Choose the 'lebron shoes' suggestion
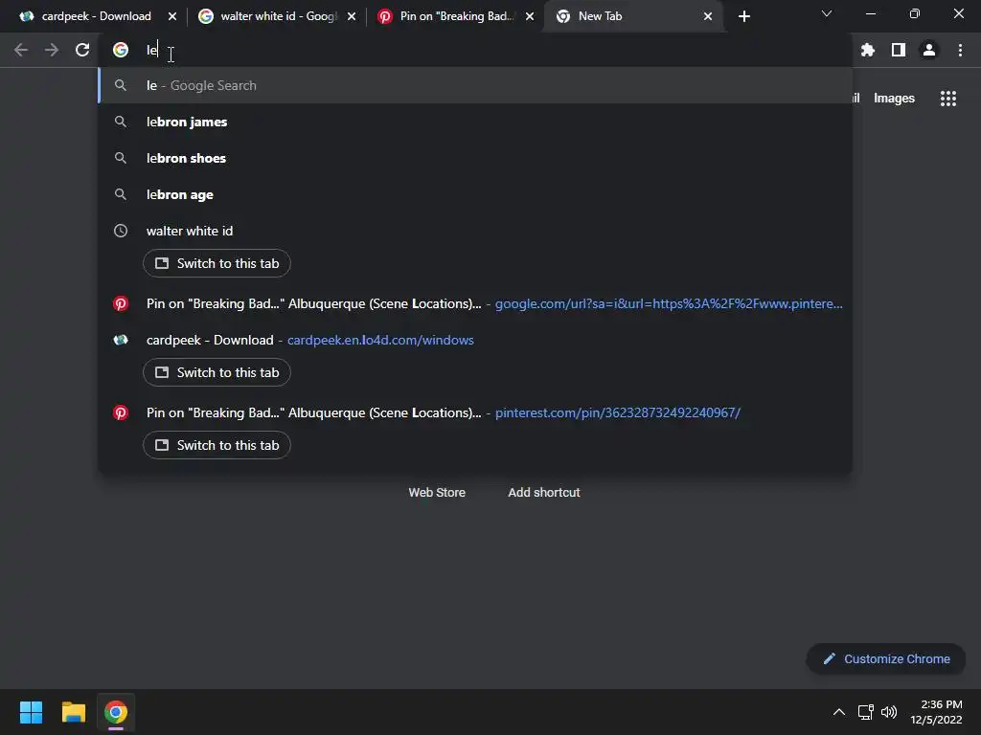This screenshot has width=981, height=735. 475,158
